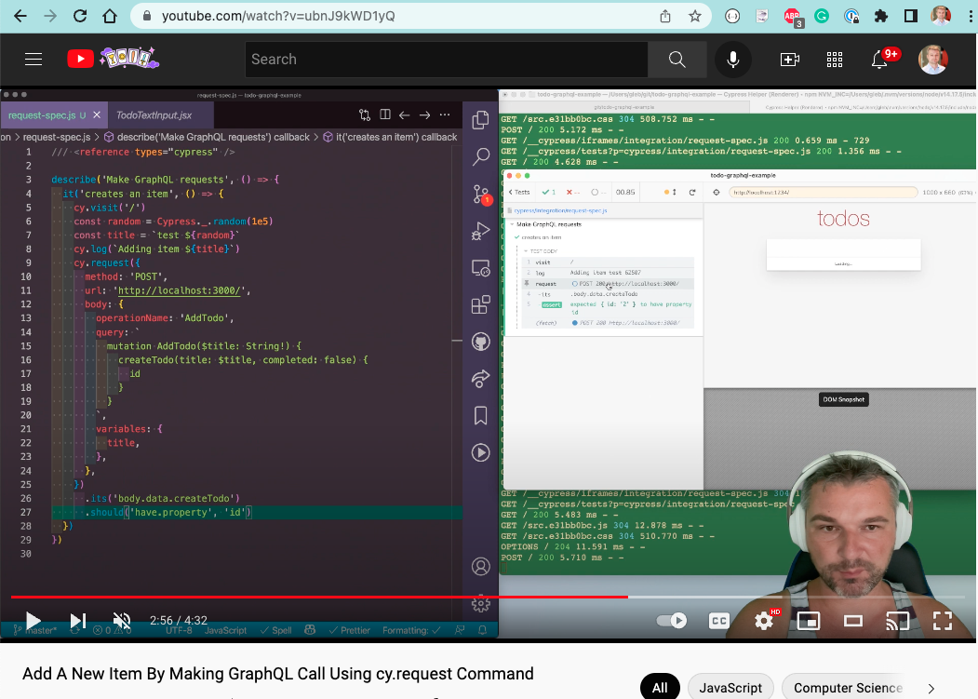This screenshot has height=699, width=978.
Task: Click the Prettier status bar item
Action: 350,630
